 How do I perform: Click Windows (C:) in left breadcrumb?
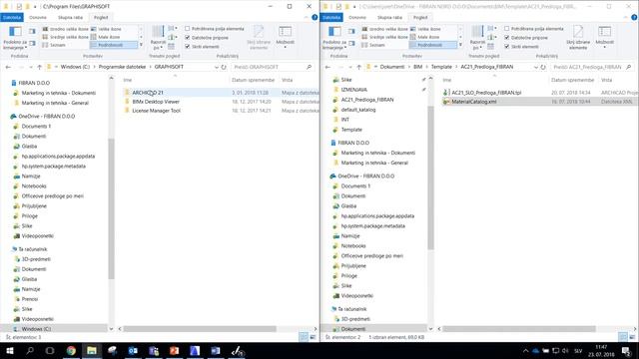pos(75,67)
